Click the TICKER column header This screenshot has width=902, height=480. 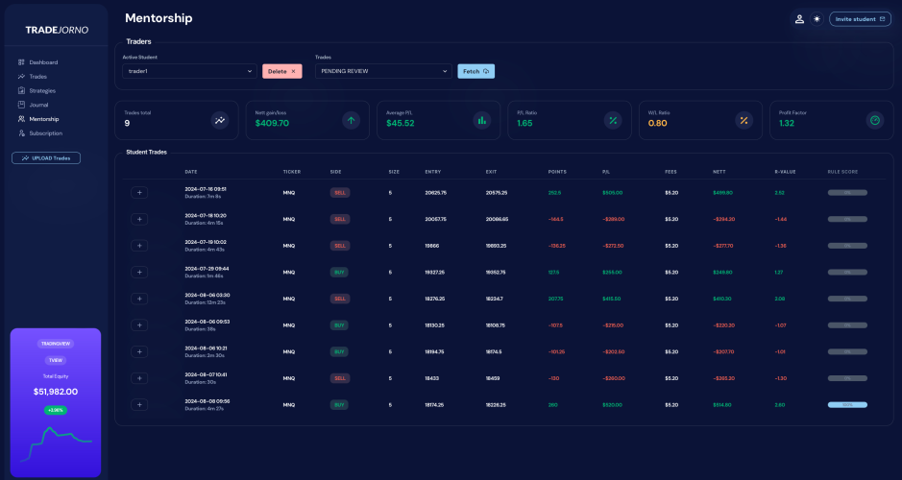pos(292,172)
